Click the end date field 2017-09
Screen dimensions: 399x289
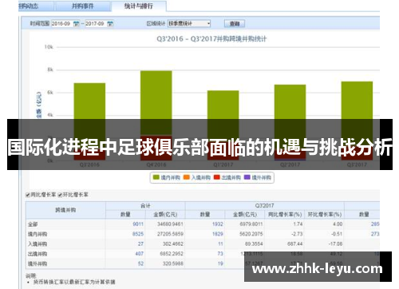click(96, 24)
